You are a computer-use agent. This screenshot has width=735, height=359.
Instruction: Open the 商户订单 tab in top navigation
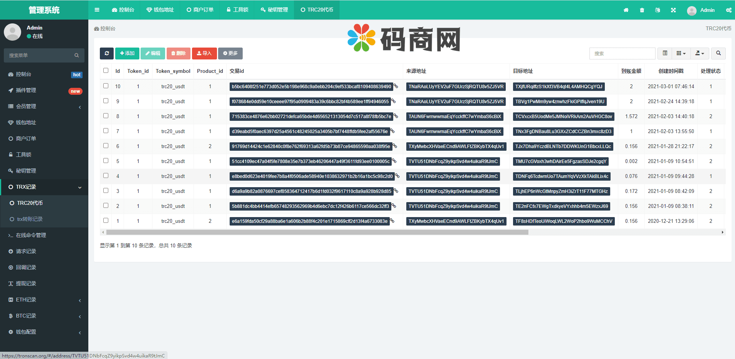coord(200,10)
